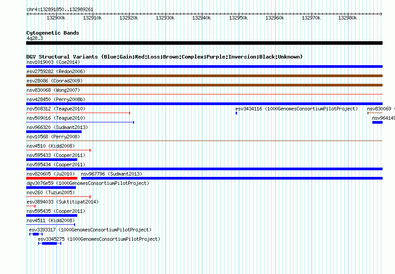395x274 pixels.
Task: Click the red nsv260 loss line
Action: [x=59, y=197]
